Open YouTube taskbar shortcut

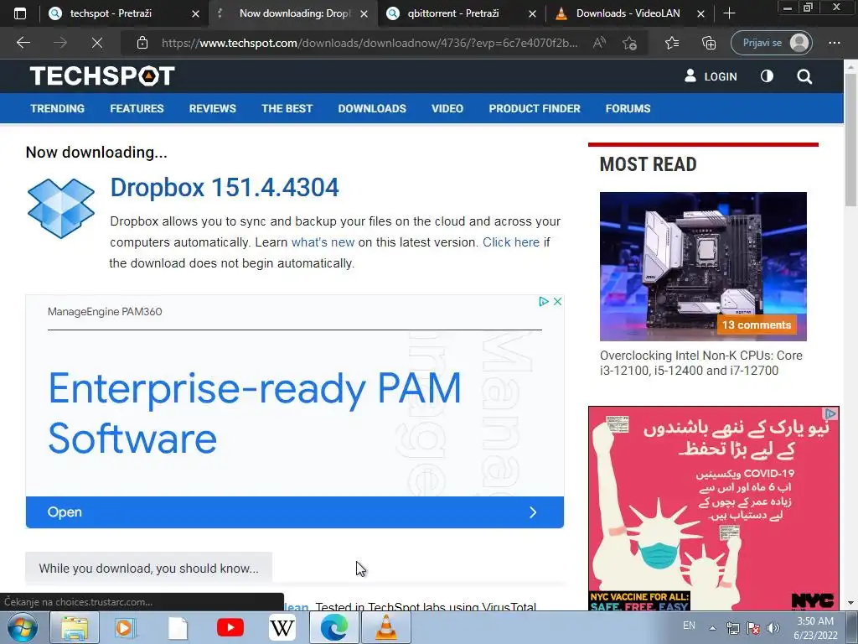click(230, 627)
